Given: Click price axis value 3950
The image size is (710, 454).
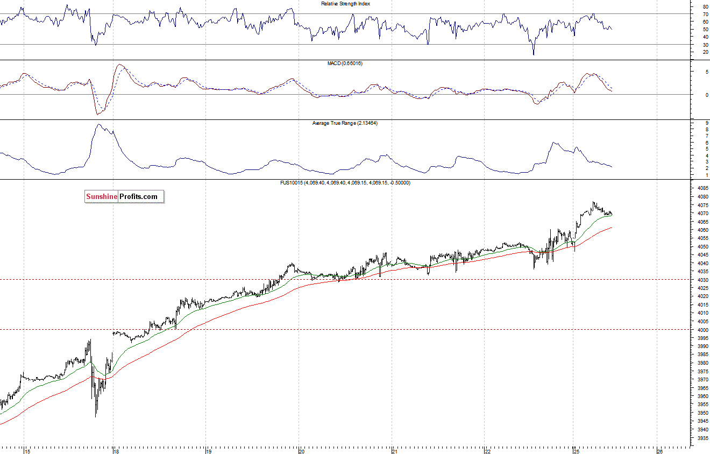Looking at the screenshot, I should (703, 413).
